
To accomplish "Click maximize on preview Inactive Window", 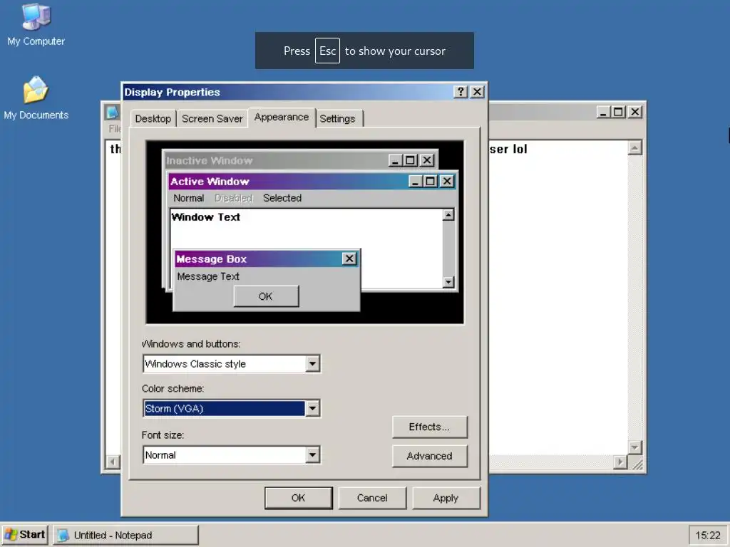I will point(411,160).
